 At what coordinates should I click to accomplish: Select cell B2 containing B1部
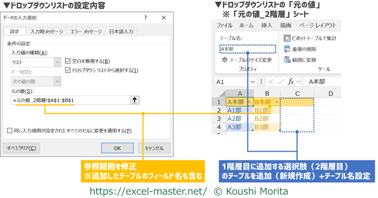click(267, 110)
